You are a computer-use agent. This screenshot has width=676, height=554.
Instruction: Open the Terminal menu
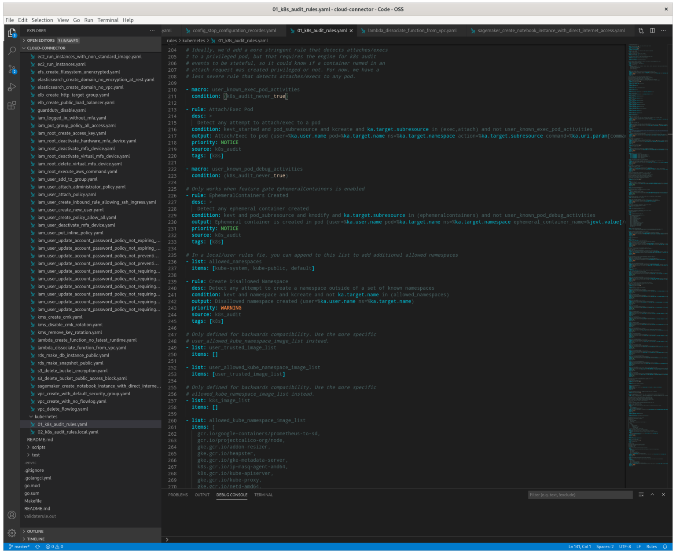click(x=108, y=20)
